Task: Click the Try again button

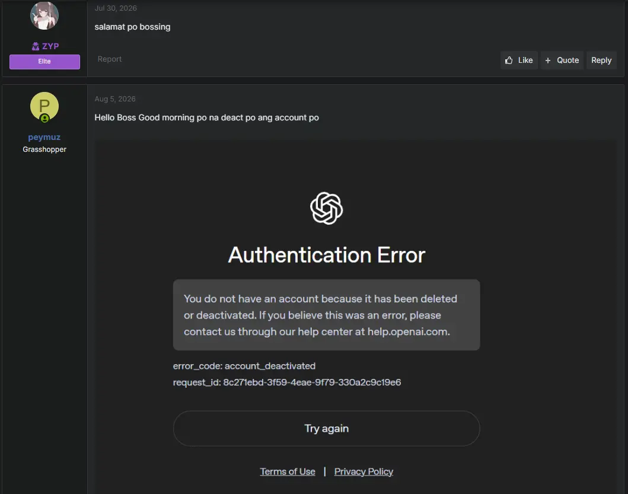Action: click(x=326, y=429)
